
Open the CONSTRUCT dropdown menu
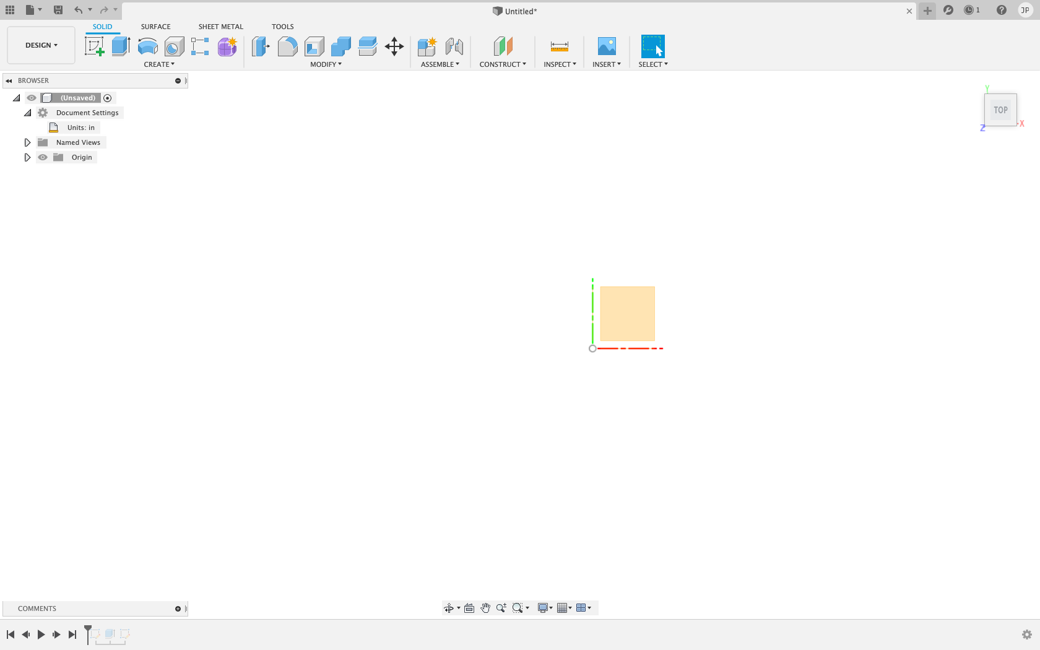(503, 64)
